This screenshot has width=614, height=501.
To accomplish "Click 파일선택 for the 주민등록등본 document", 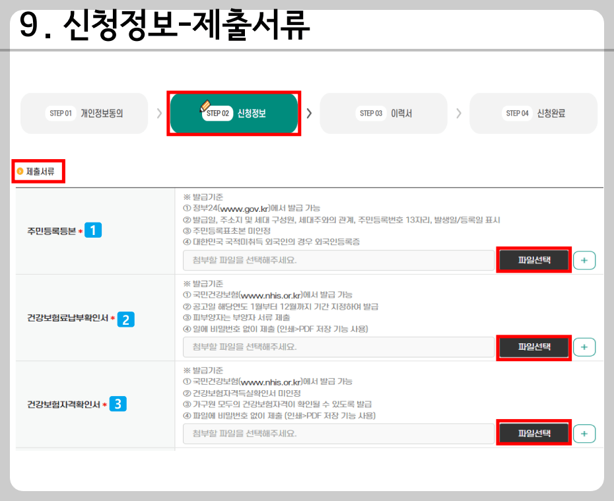I will pos(533,260).
